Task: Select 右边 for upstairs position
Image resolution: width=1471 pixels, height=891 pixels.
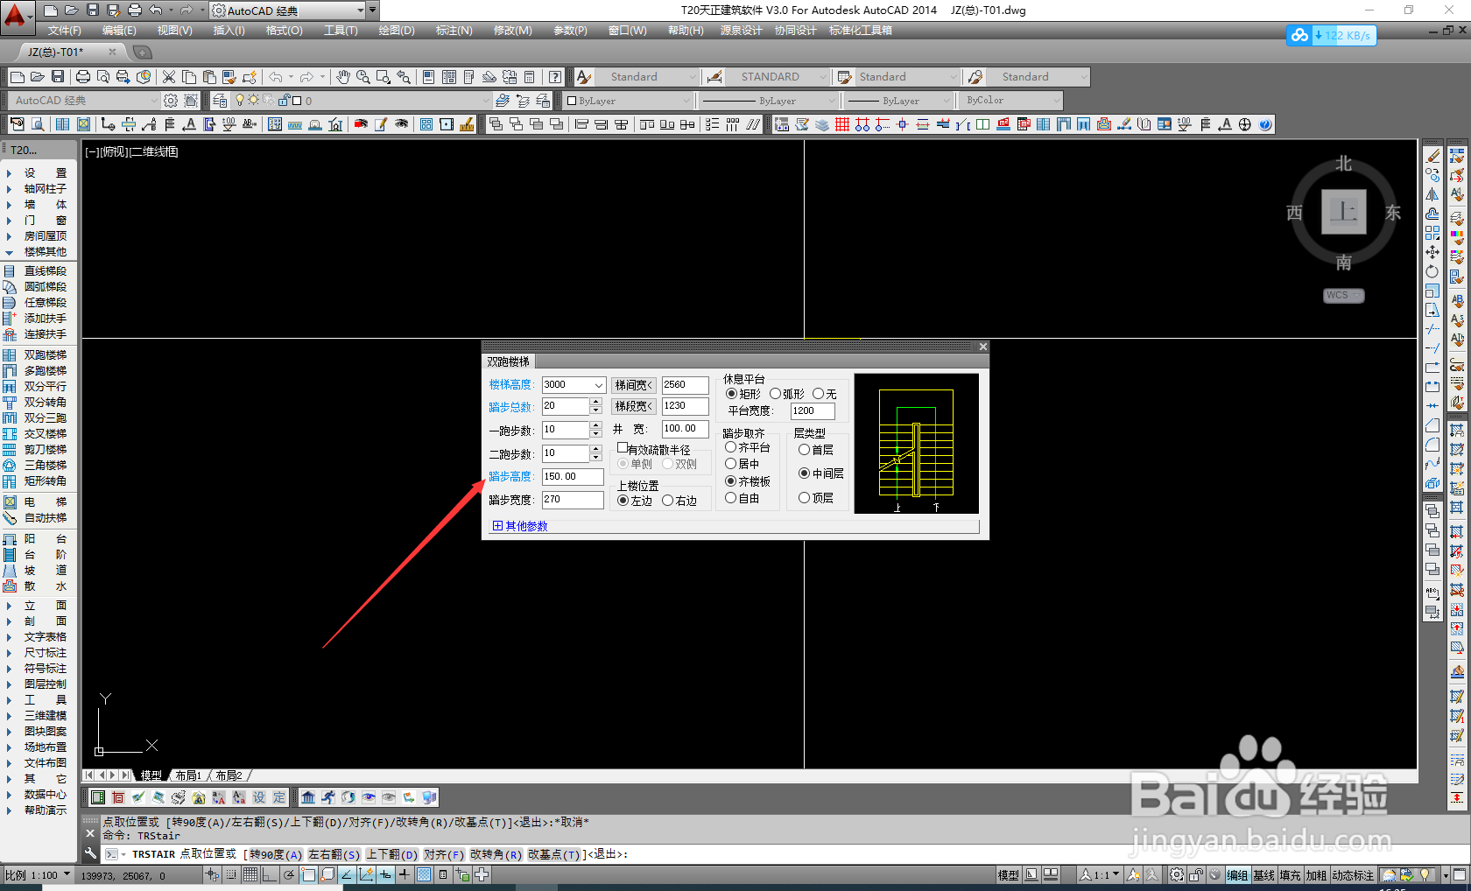Action: coord(679,501)
